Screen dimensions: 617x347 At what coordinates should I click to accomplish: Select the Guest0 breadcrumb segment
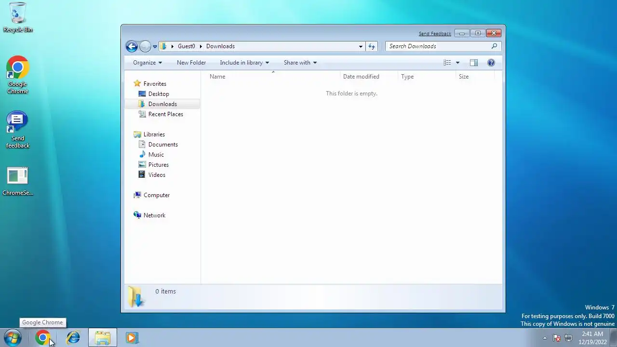tap(187, 46)
